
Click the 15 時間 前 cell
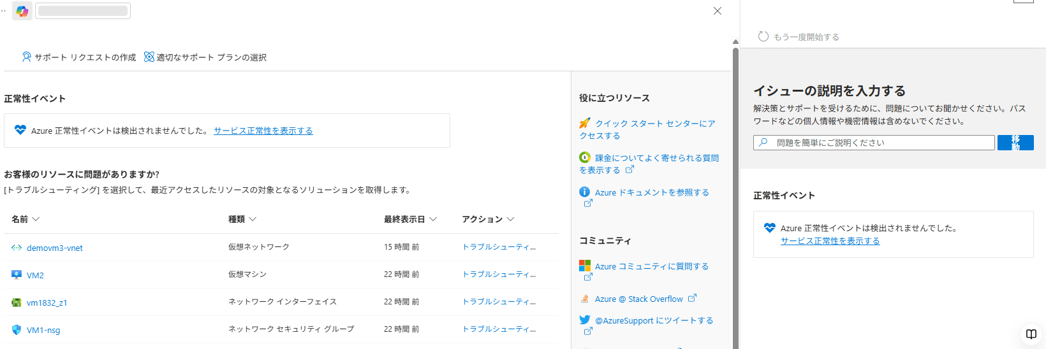401,246
